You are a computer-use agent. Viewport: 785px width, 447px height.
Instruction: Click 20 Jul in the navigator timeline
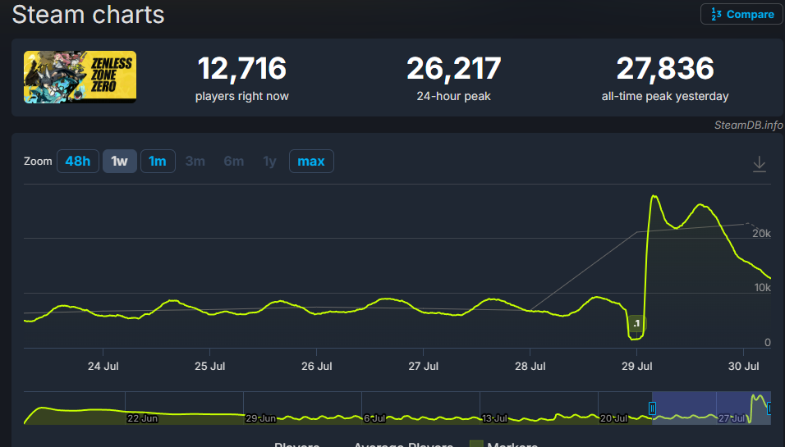coord(613,418)
